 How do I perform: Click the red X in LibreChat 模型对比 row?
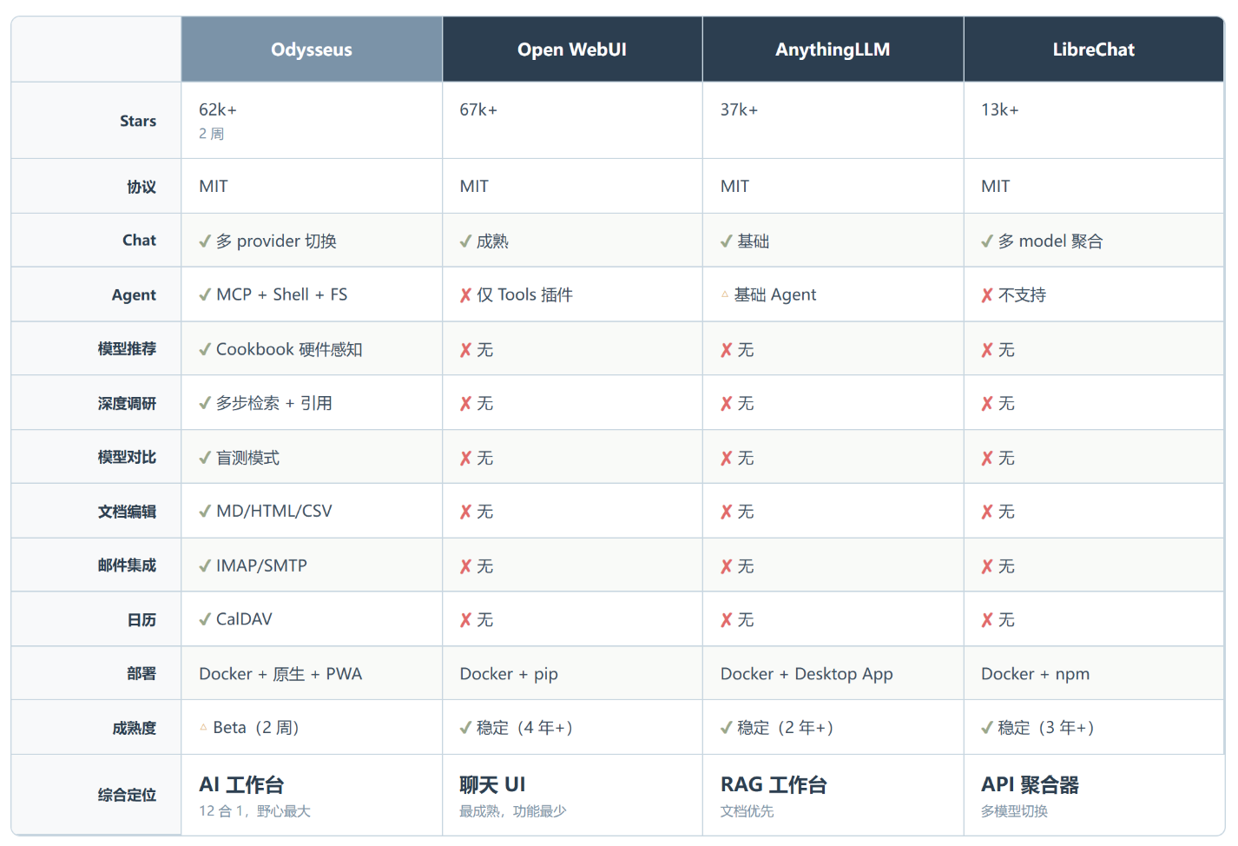point(987,459)
